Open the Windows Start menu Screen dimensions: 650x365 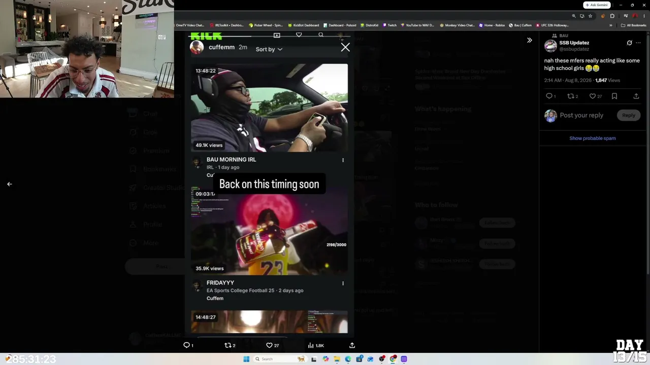(x=246, y=359)
